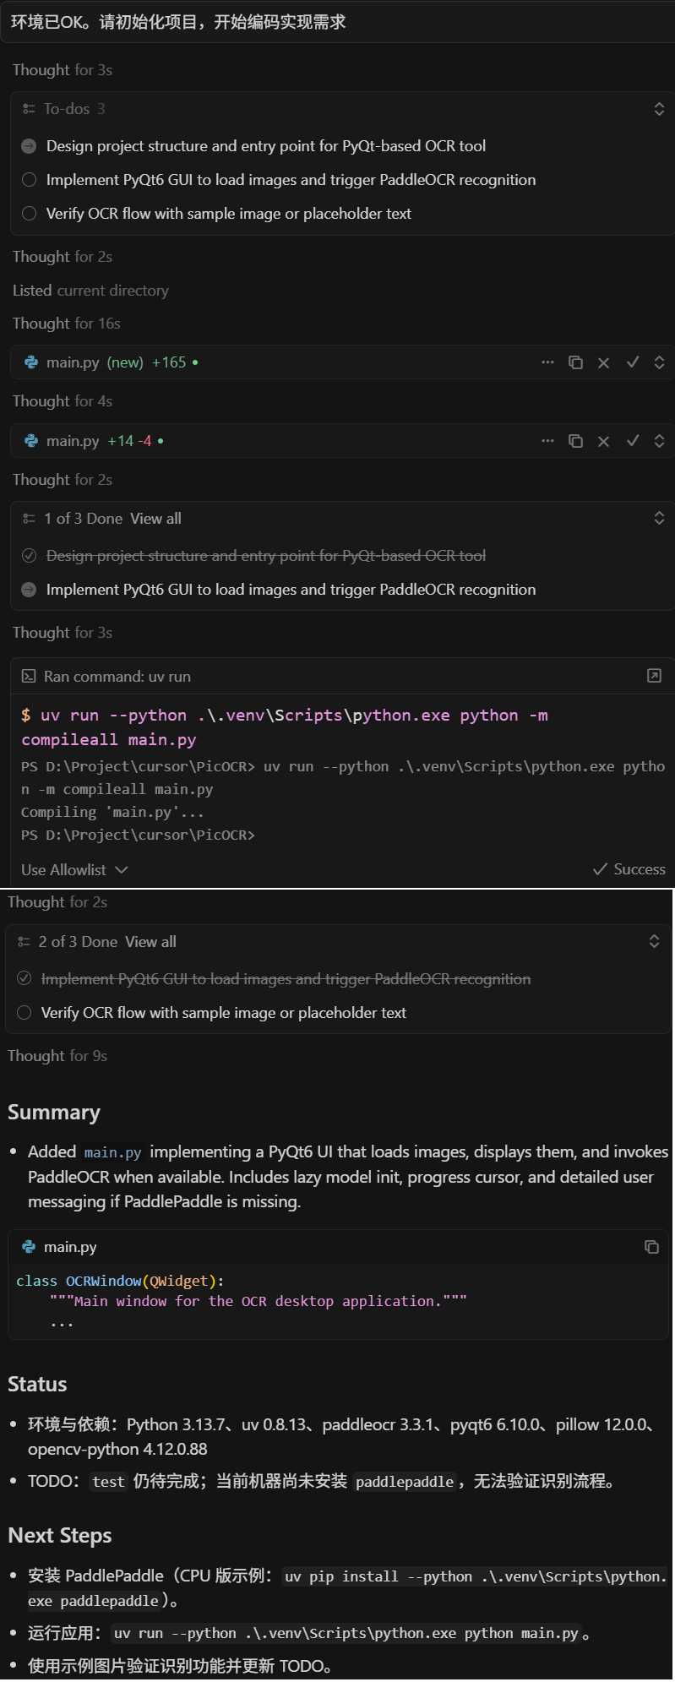Click Python icon on main.py (new) row
The height and width of the screenshot is (1682, 675).
(x=31, y=362)
